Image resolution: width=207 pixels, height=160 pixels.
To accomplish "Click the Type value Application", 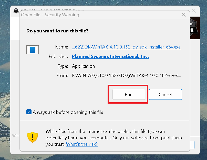I will (84, 66).
